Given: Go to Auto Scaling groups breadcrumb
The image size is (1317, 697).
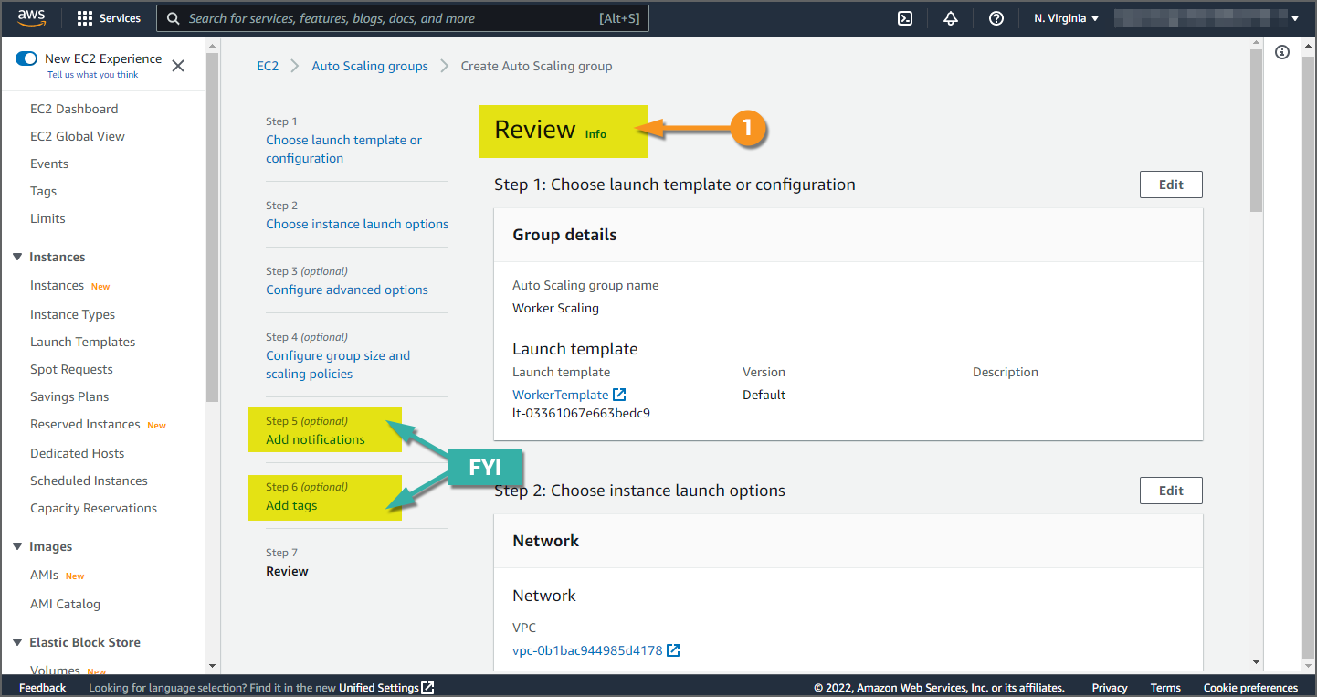Looking at the screenshot, I should (x=370, y=66).
